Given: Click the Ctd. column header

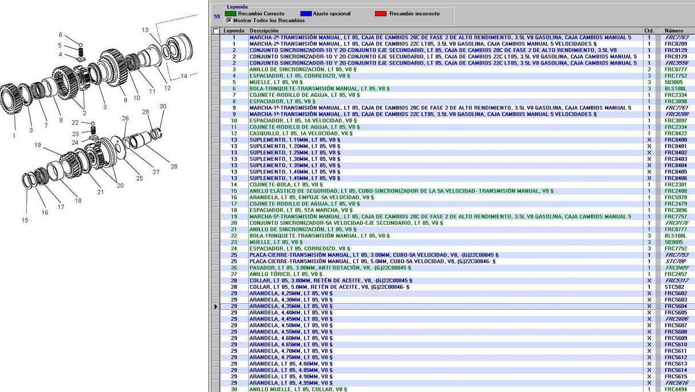Looking at the screenshot, I should pos(649,31).
